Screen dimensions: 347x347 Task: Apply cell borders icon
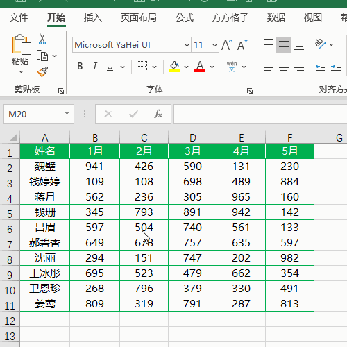(142, 67)
